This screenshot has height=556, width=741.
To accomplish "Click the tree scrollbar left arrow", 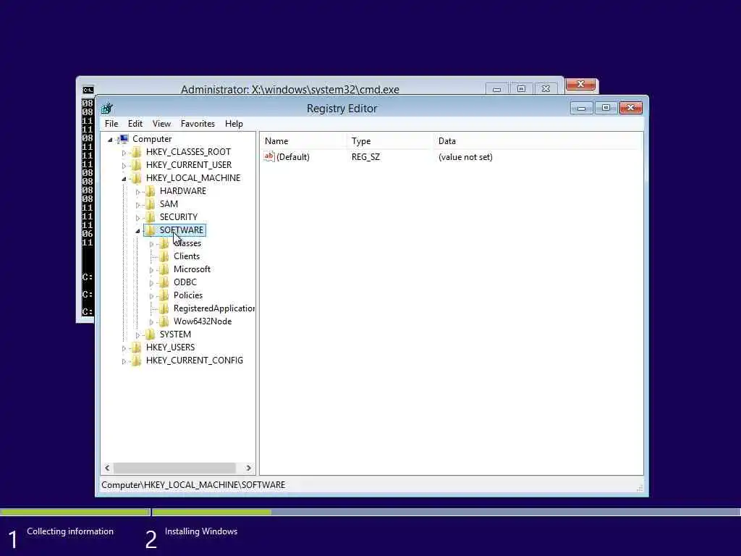I will click(x=107, y=468).
